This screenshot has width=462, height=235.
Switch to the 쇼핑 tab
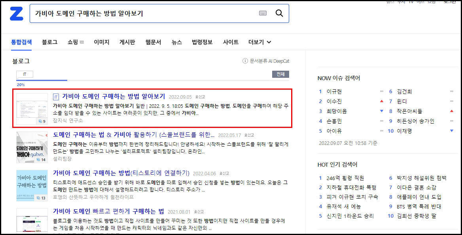pos(72,42)
